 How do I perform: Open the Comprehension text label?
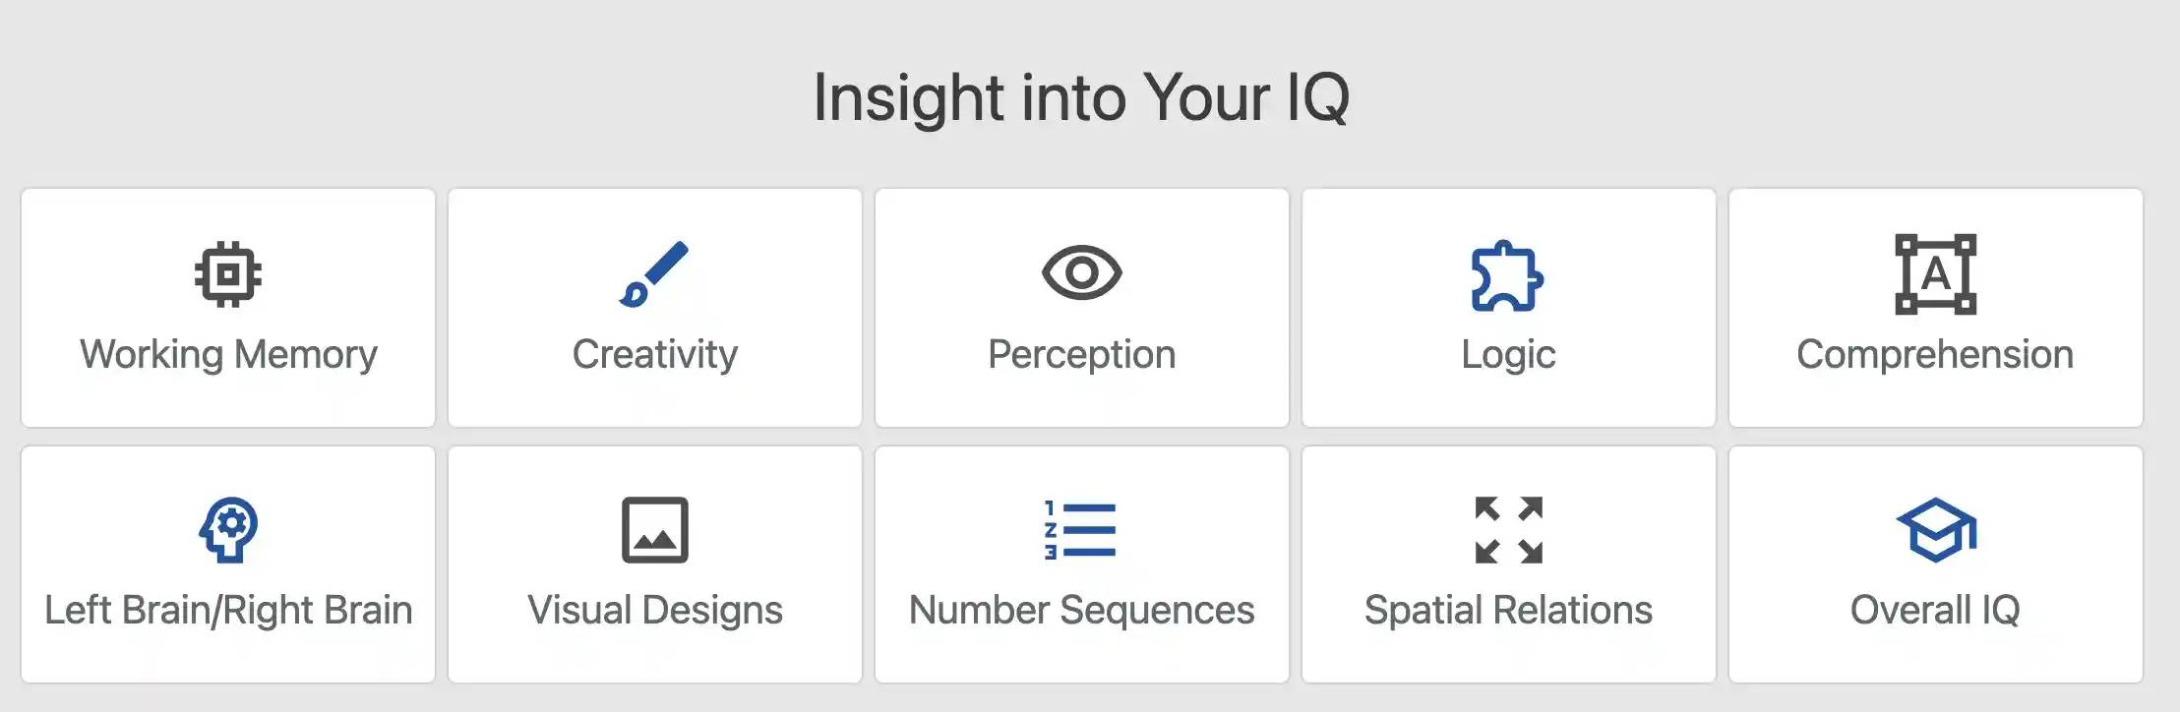coord(1935,355)
